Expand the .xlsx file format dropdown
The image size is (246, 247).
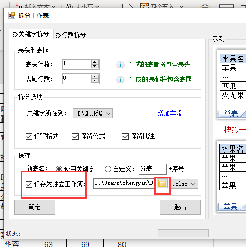click(184, 184)
